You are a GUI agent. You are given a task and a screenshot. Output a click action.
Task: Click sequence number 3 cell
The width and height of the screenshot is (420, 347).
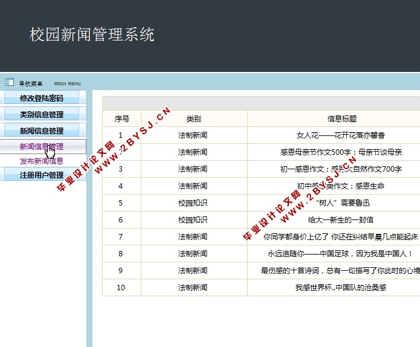pos(121,169)
